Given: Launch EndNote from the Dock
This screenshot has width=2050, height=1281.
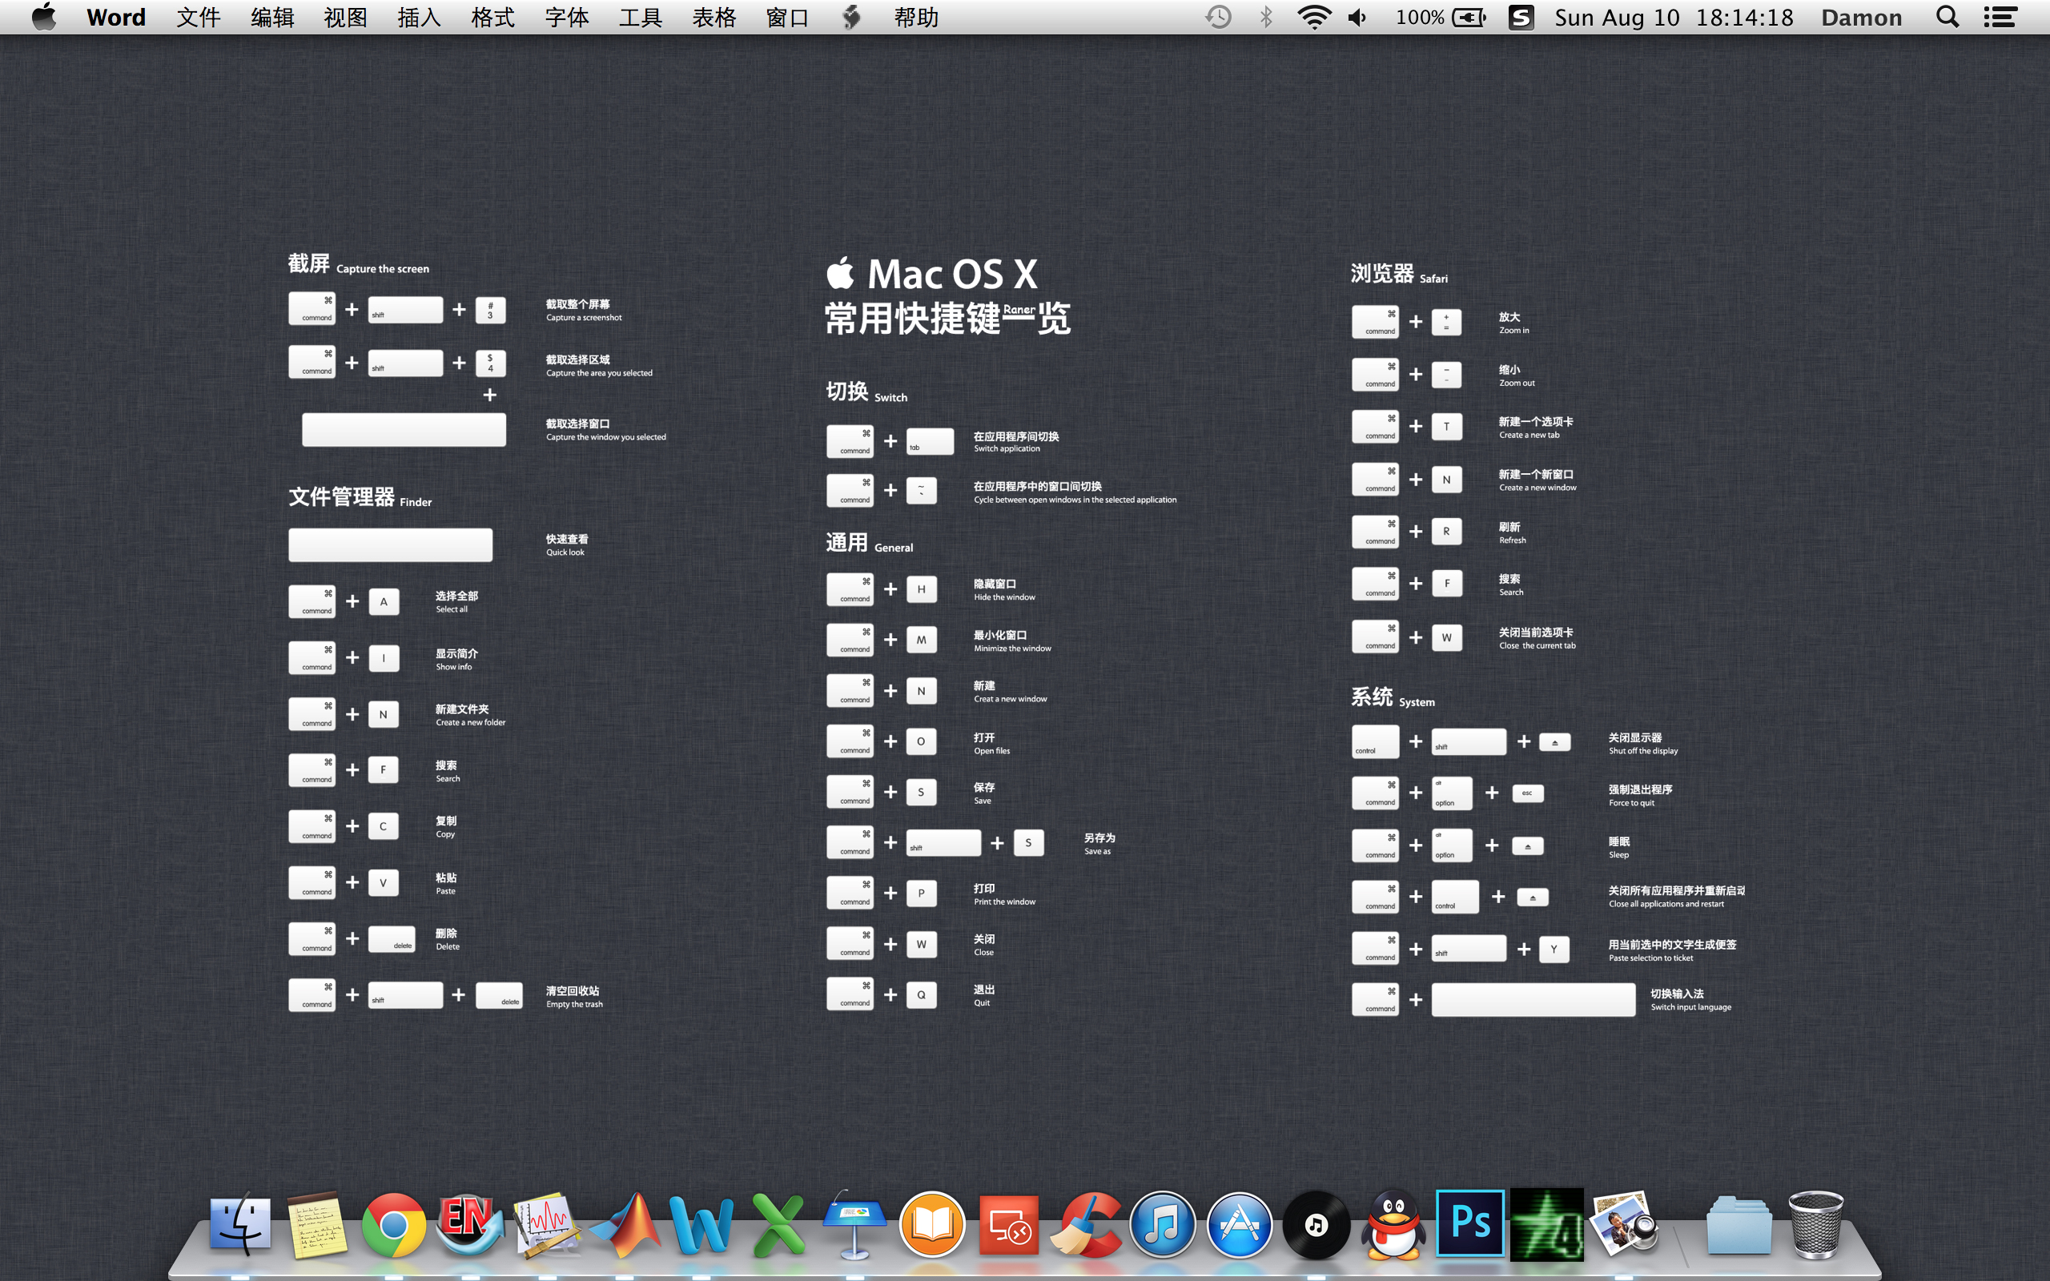Looking at the screenshot, I should (469, 1224).
